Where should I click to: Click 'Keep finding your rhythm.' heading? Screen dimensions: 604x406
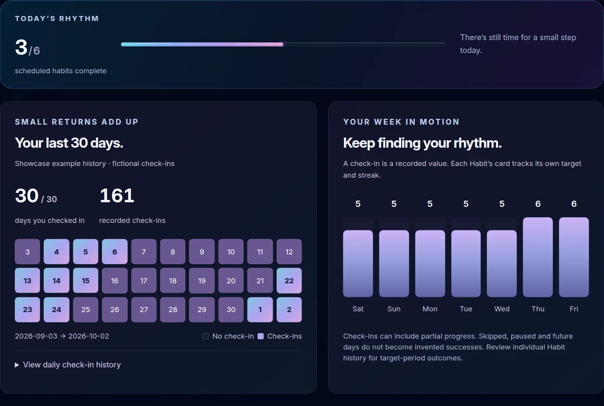point(422,143)
